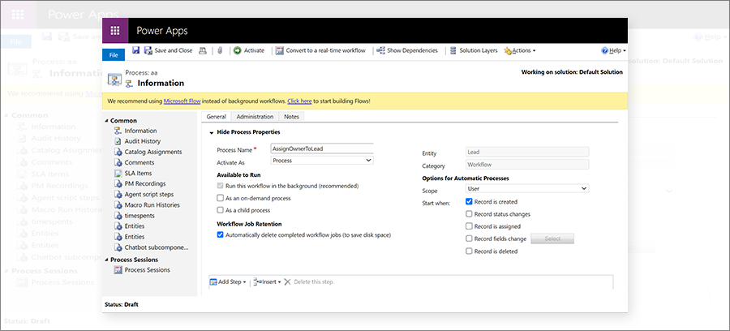Click the Process Name input field

click(322, 148)
